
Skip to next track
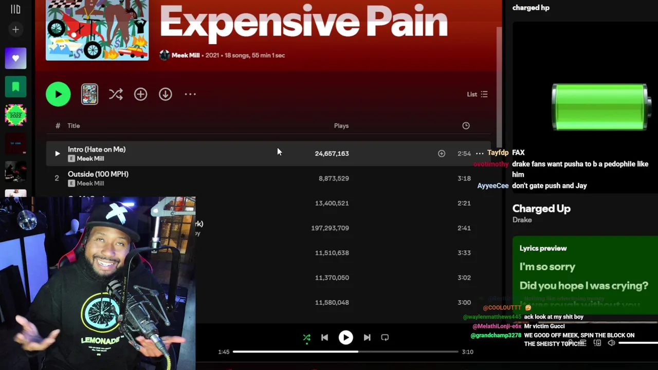coord(367,338)
